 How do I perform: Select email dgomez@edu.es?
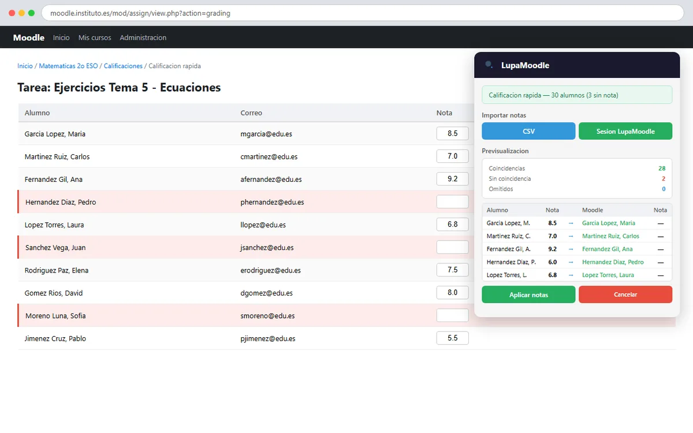tap(266, 293)
